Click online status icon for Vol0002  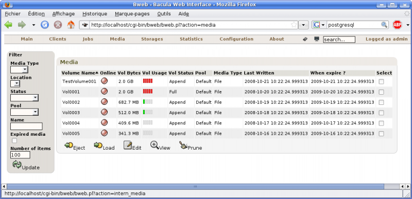coord(105,102)
